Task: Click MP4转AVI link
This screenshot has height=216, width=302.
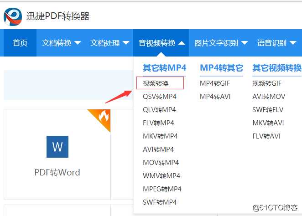Action: [x=214, y=97]
